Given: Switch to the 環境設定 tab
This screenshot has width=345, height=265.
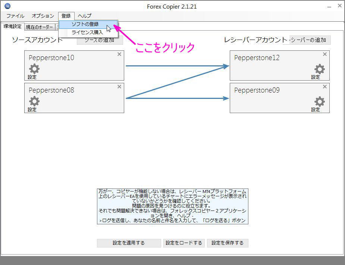Looking at the screenshot, I should point(13,26).
